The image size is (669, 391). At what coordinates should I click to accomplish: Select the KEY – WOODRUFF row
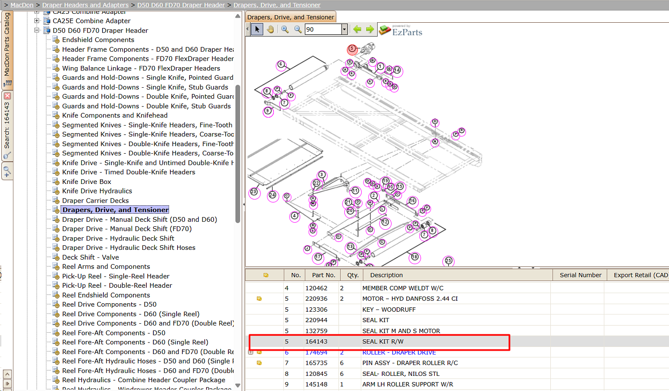point(457,310)
